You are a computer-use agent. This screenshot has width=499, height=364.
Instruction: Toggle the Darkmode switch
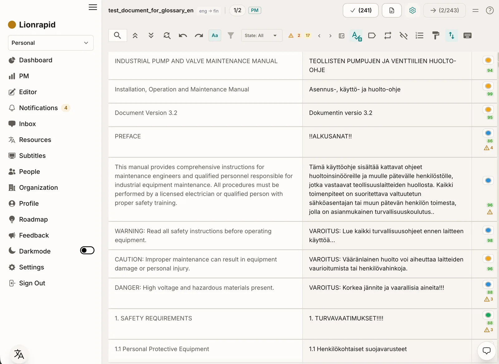(x=87, y=250)
